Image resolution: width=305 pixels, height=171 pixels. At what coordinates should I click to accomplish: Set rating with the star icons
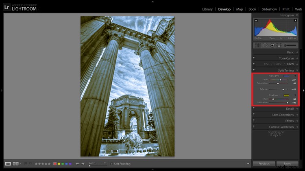coord(43,164)
